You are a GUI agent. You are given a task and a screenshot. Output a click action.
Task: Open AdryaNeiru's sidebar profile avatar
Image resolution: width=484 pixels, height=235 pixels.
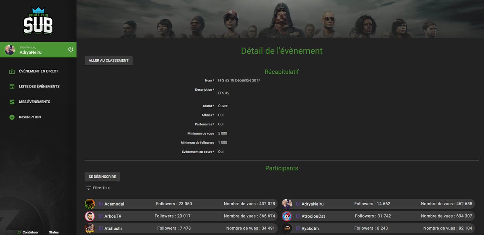point(10,50)
